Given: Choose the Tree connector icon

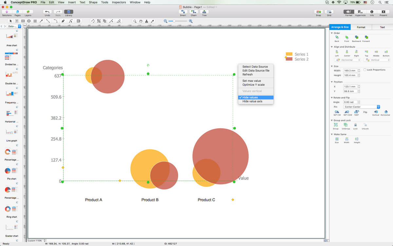Looking at the screenshot, I should (204, 12).
